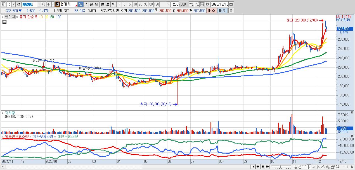This screenshot has width=355, height=170.
Task: Choose interval button 5
Action: tap(130, 4)
